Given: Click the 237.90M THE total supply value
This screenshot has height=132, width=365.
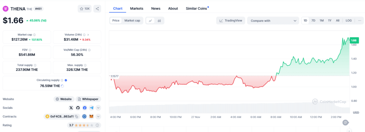Looking at the screenshot, I should [x=26, y=70].
